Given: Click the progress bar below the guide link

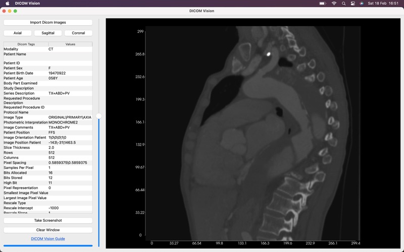Looking at the screenshot, I should pos(48,245).
